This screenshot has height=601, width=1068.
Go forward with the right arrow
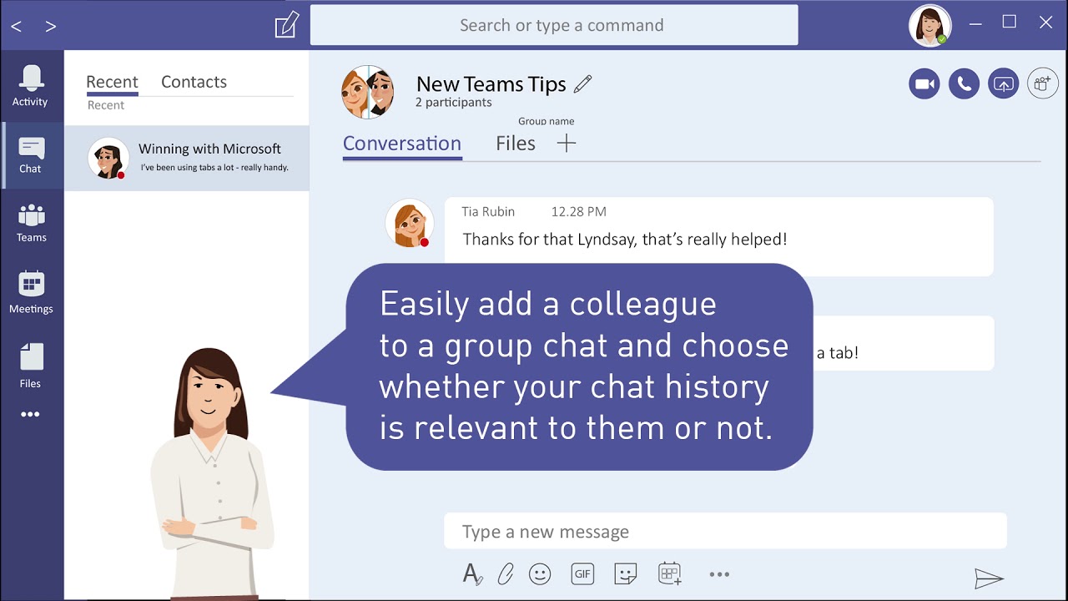pyautogui.click(x=51, y=27)
